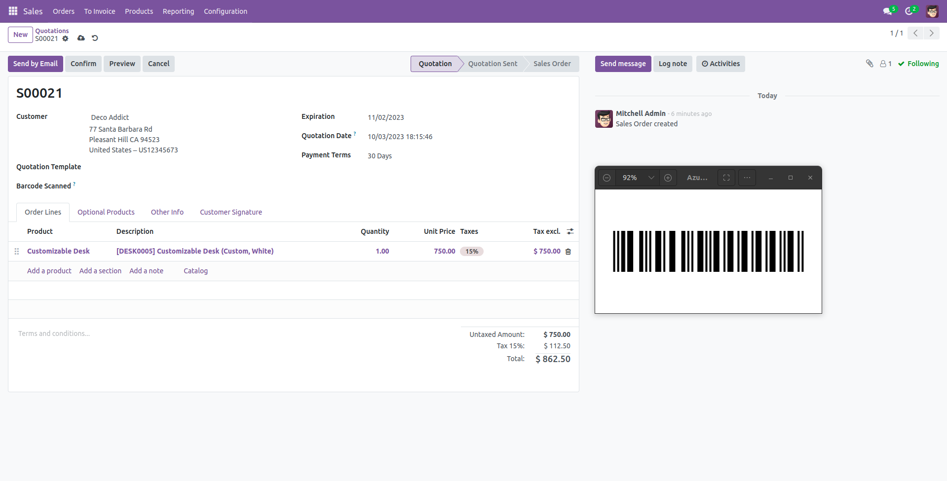The width and height of the screenshot is (947, 481).
Task: Click the Send message button
Action: click(x=623, y=64)
